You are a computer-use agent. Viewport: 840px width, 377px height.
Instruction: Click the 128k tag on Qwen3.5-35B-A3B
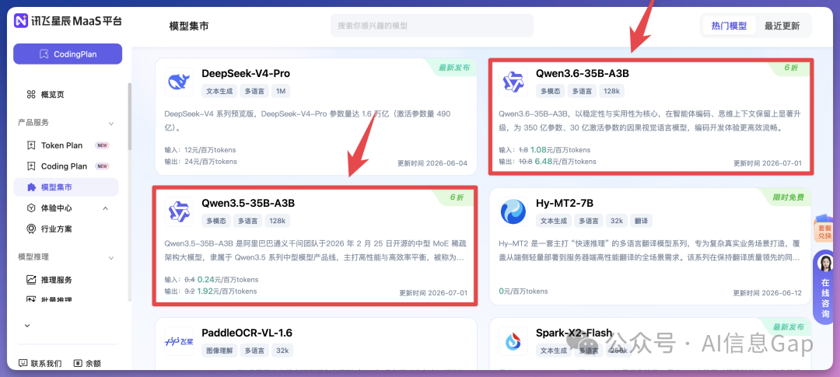point(278,221)
